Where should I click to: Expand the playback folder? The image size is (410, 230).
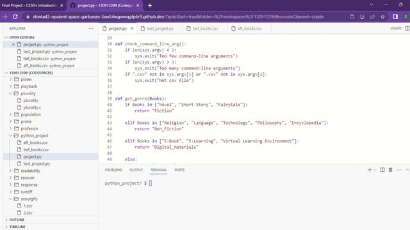pos(10,86)
